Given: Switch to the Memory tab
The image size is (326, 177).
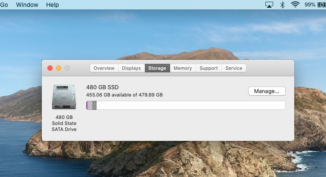Looking at the screenshot, I should point(183,68).
